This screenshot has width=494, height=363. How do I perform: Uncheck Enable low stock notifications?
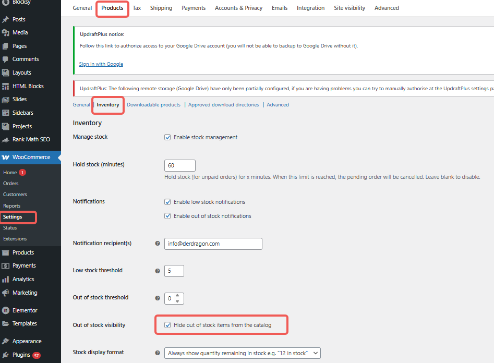tap(167, 202)
